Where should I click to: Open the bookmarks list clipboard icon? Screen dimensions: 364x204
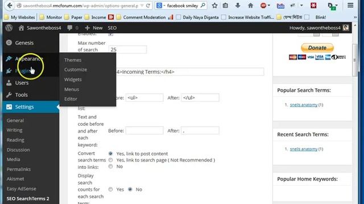pos(225,5)
